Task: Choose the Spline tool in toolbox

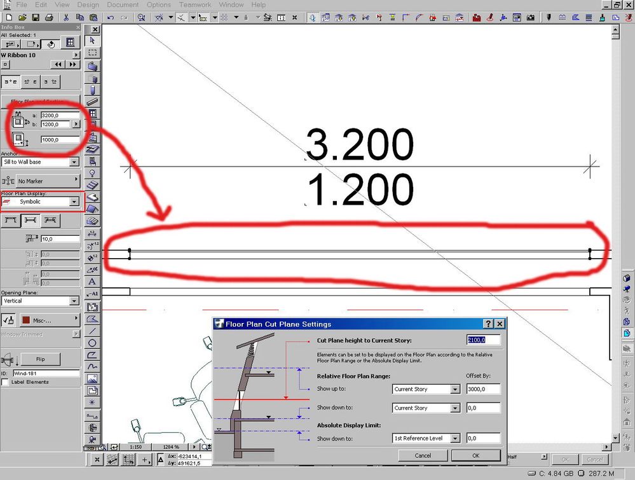Action: [x=92, y=367]
